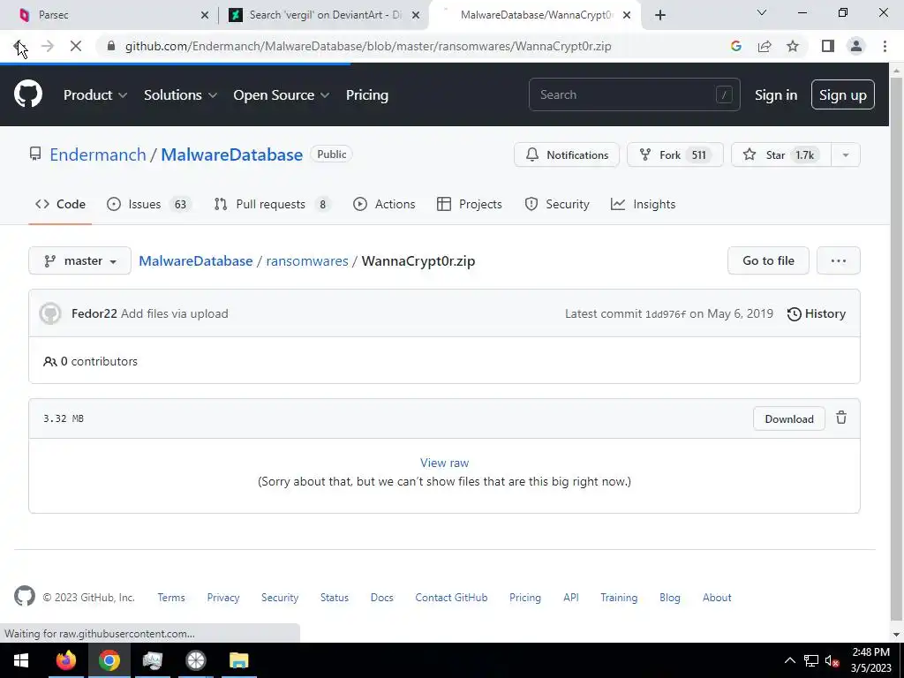Switch to DeviantArt vergil search tab
The height and width of the screenshot is (678, 904).
coord(325,15)
